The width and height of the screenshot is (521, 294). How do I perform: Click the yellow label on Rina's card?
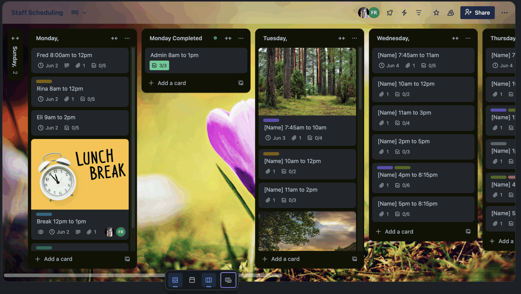point(44,81)
